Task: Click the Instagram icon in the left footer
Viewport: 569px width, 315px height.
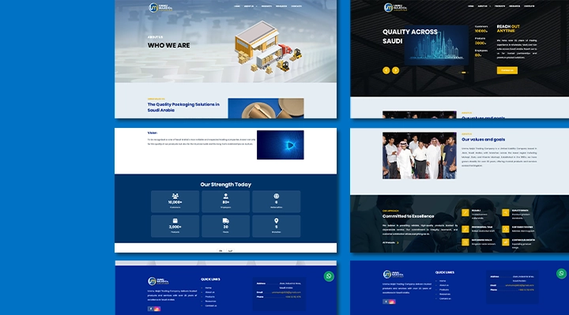Action: 157,309
